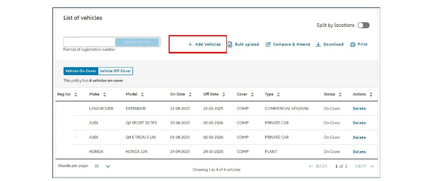Select the Q4 E-TRON S LIN cell
The width and height of the screenshot is (433, 181).
tap(141, 137)
